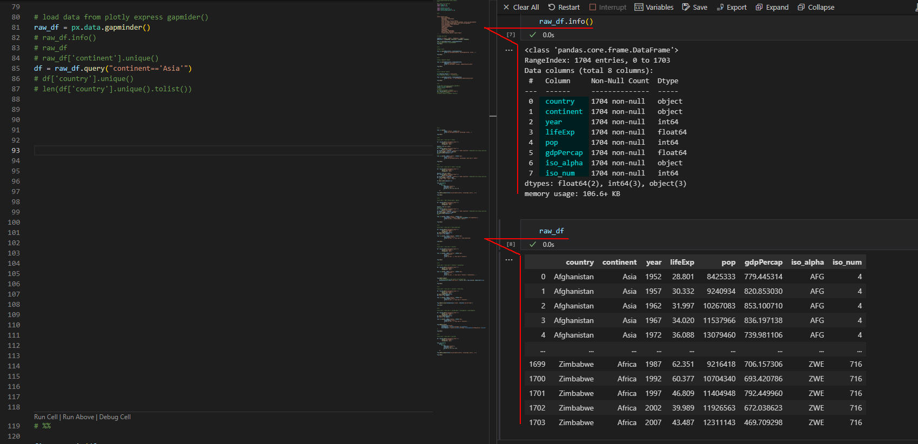Click the Interrupt square icon
The height and width of the screenshot is (444, 918).
(x=593, y=7)
